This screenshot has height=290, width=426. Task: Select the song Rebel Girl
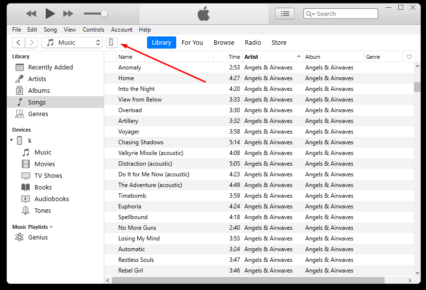tap(259, 271)
